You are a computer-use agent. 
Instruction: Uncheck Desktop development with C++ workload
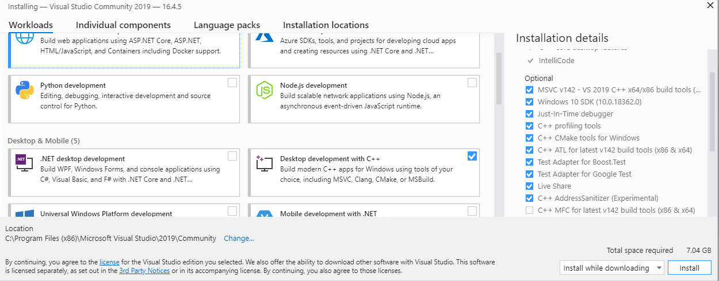(472, 156)
